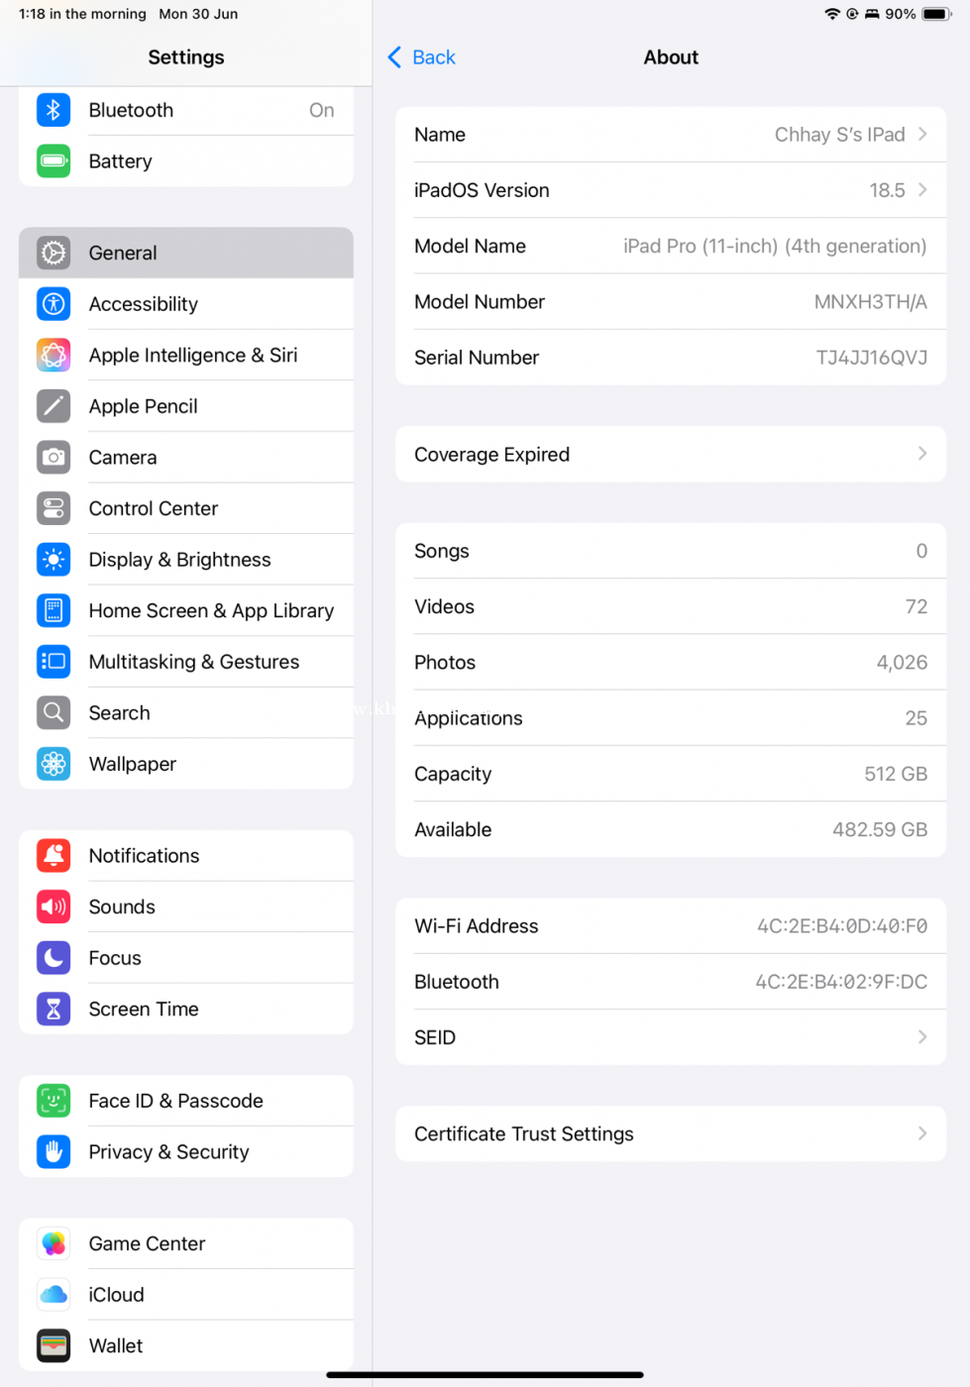Tap the Apple Intelligence & Siri icon
Screen dimensions: 970x1387
click(54, 355)
